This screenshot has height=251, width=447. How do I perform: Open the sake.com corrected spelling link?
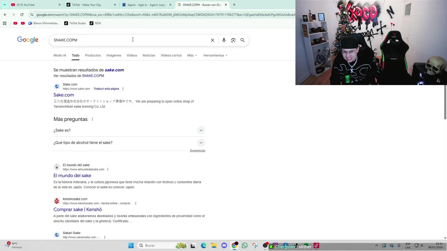point(114,70)
